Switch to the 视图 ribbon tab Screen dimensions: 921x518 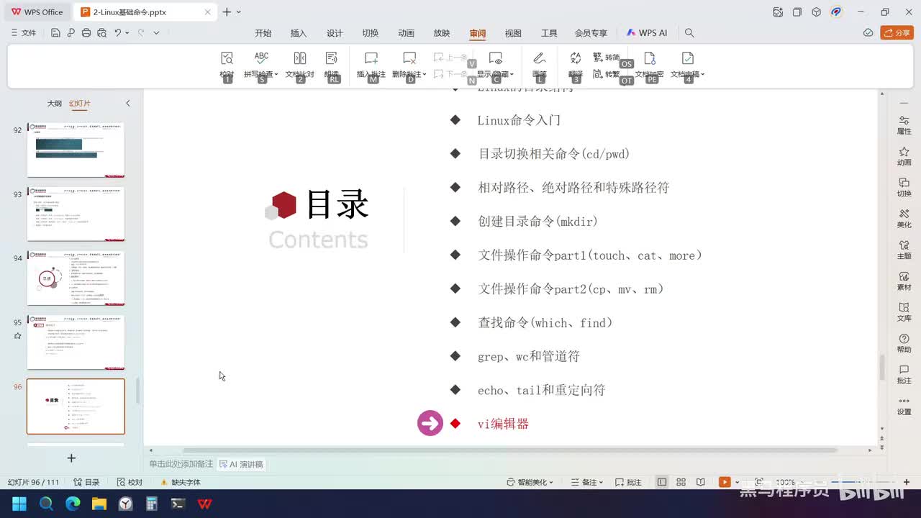(513, 33)
